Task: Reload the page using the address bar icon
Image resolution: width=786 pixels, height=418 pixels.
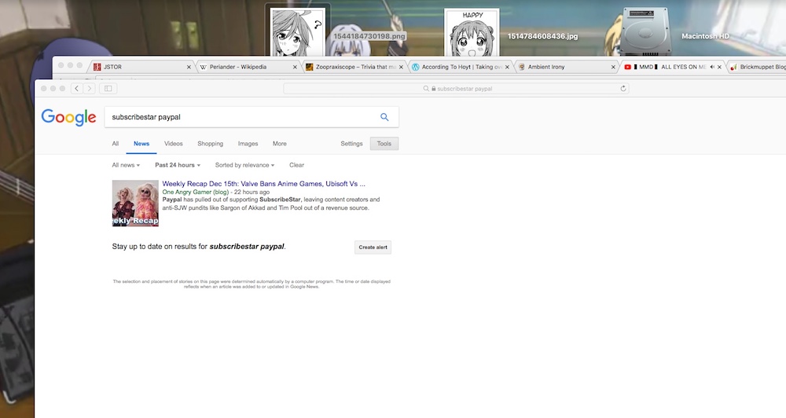Action: 623,89
